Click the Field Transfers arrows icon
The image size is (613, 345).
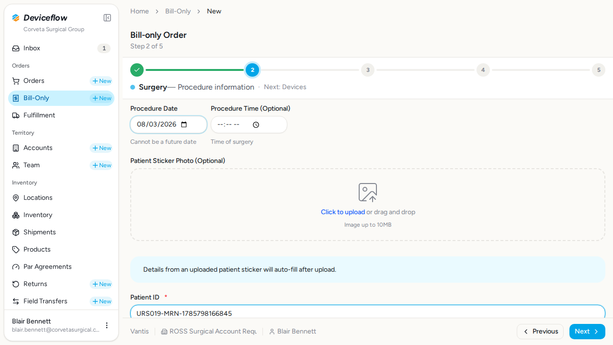(x=16, y=301)
